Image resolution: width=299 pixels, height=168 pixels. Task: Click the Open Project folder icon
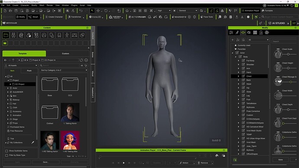click(x=10, y=11)
